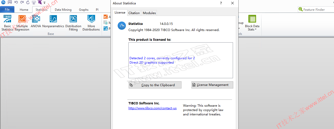Open the Modules tab
The image size is (334, 129).
pyautogui.click(x=149, y=13)
